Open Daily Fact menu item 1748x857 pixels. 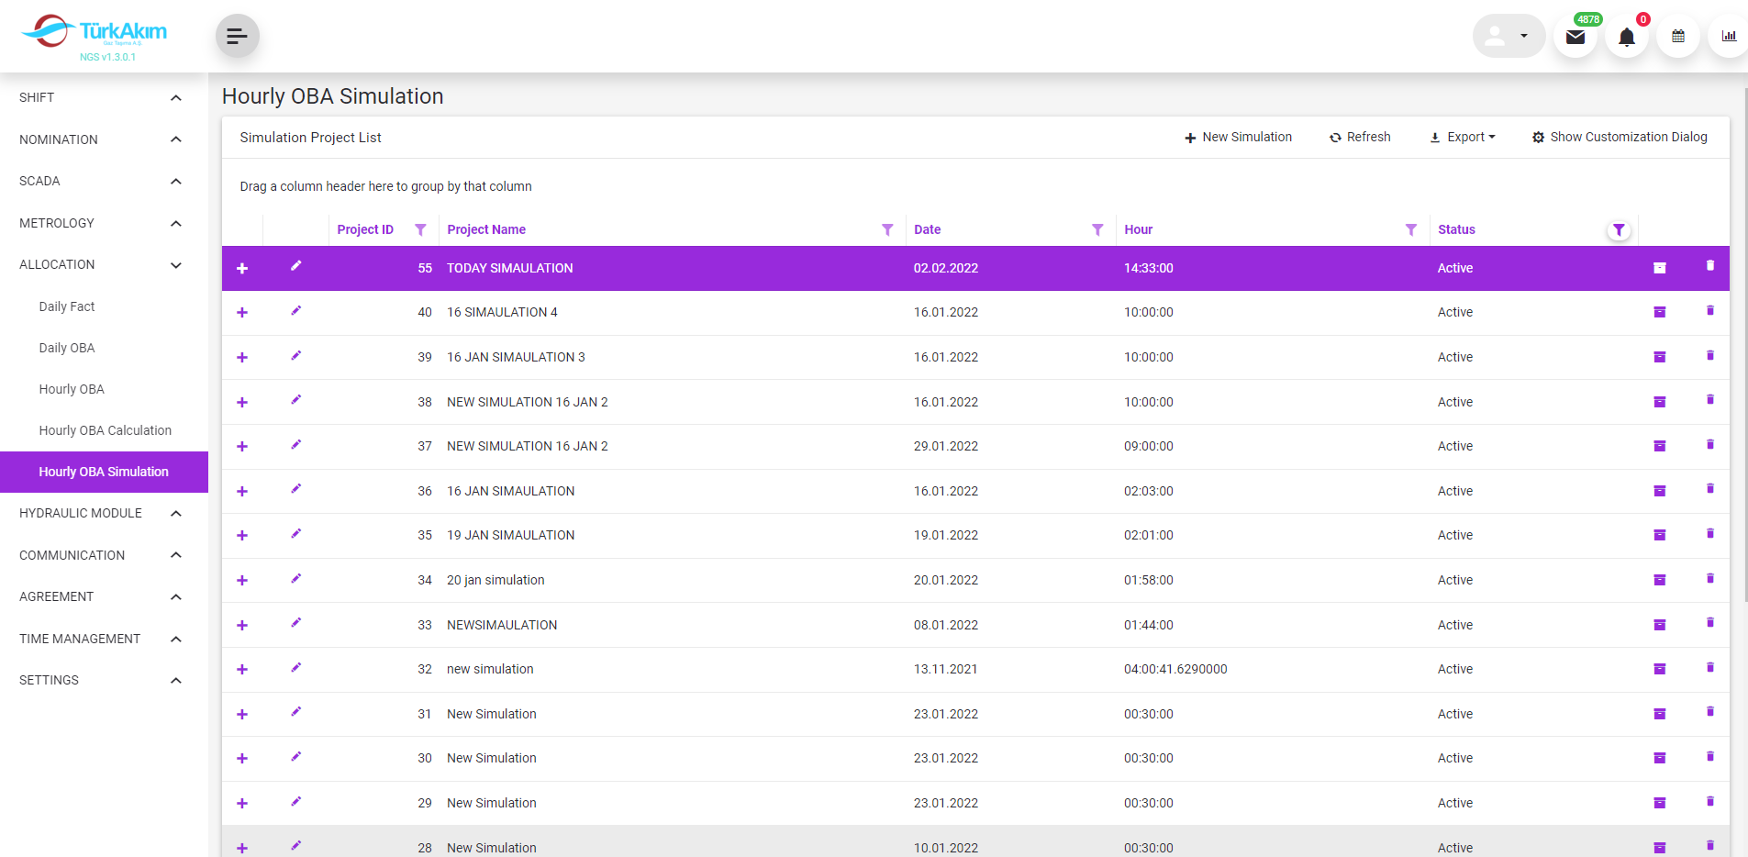(x=67, y=306)
